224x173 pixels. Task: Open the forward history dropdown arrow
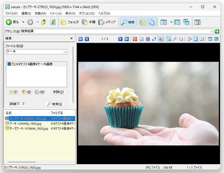click(x=38, y=22)
